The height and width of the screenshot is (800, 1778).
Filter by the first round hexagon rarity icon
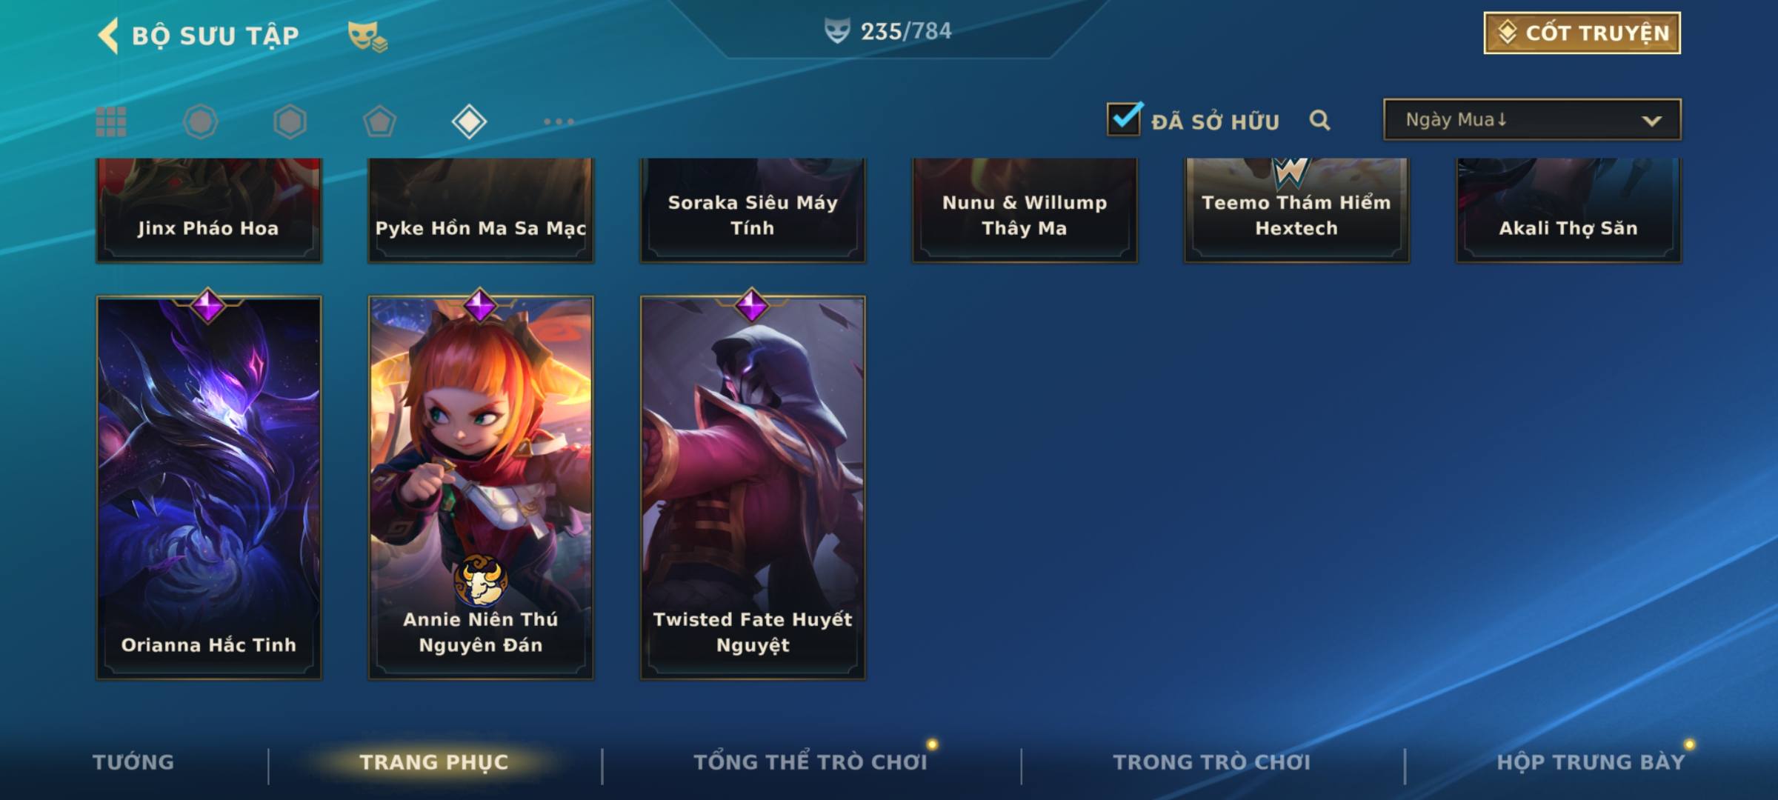[x=200, y=121]
